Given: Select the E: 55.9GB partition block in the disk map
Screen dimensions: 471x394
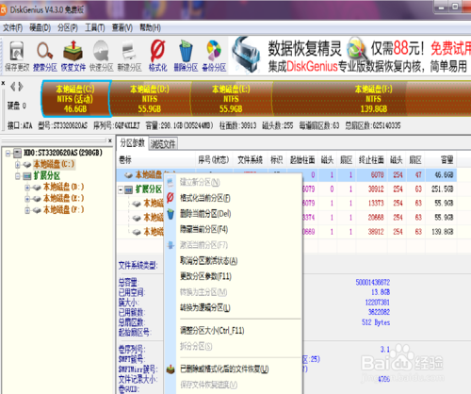Looking at the screenshot, I should click(231, 99).
